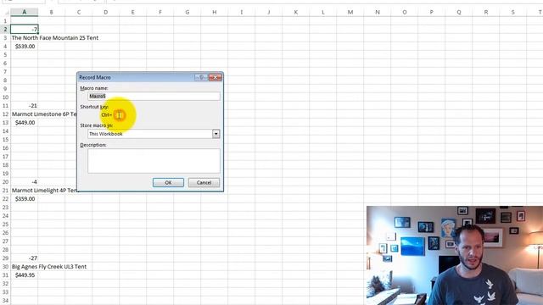Select the cell with -27
This screenshot has width=543, height=305.
click(25, 258)
